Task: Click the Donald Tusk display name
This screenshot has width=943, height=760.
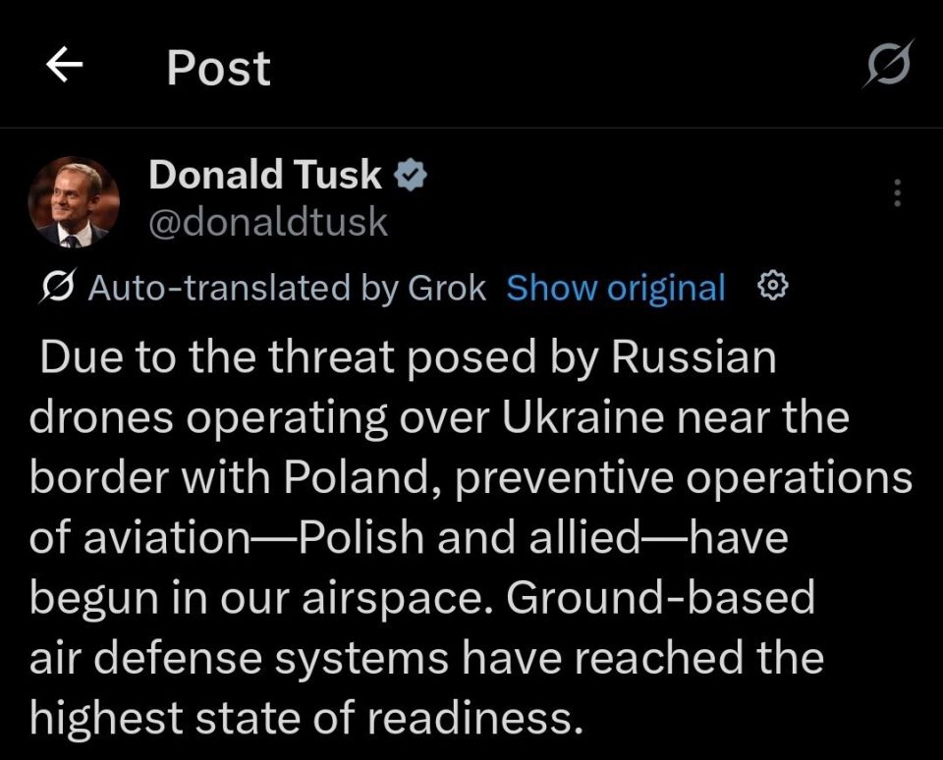Action: coord(265,174)
